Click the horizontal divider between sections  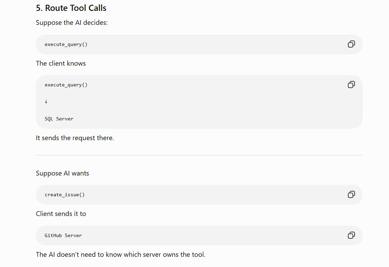[199, 155]
